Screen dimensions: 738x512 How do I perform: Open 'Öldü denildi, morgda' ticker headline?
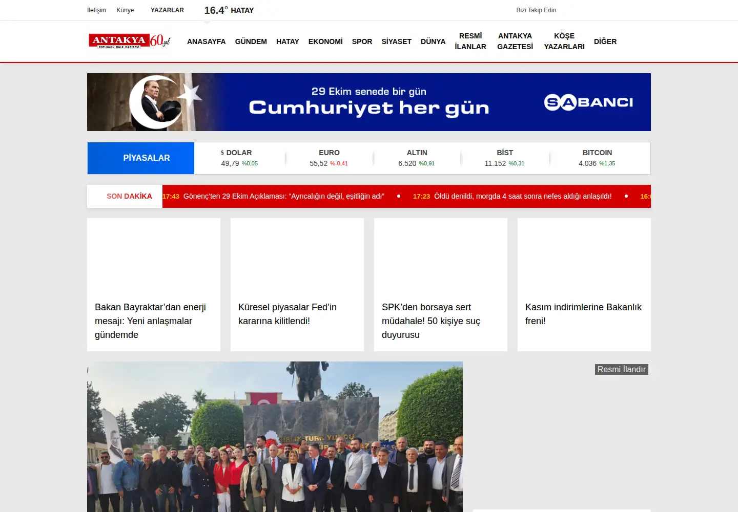pyautogui.click(x=523, y=196)
